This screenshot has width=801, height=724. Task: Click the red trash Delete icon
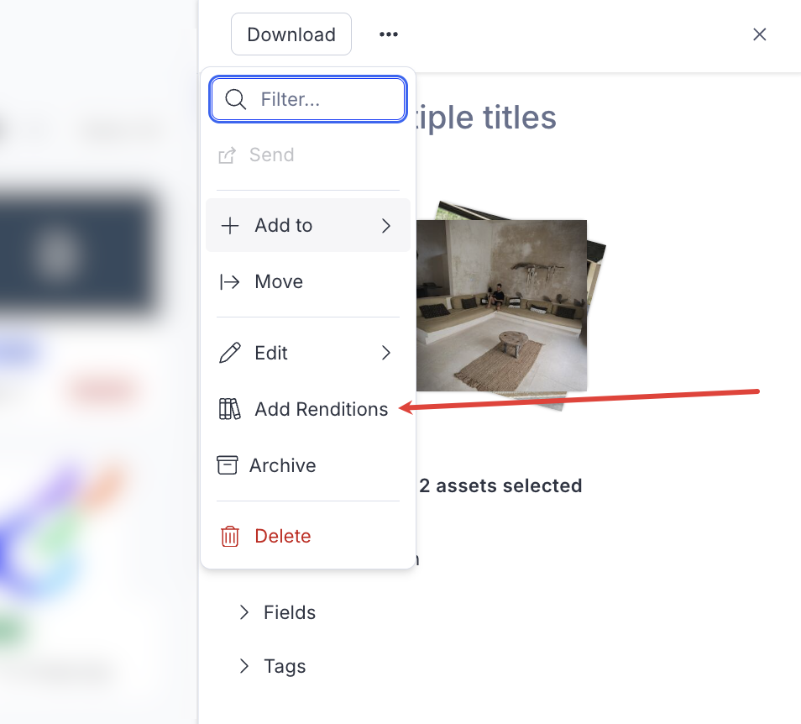229,536
